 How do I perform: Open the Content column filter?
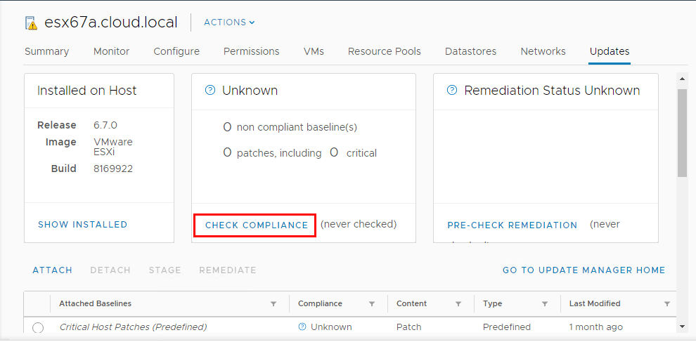tap(458, 304)
